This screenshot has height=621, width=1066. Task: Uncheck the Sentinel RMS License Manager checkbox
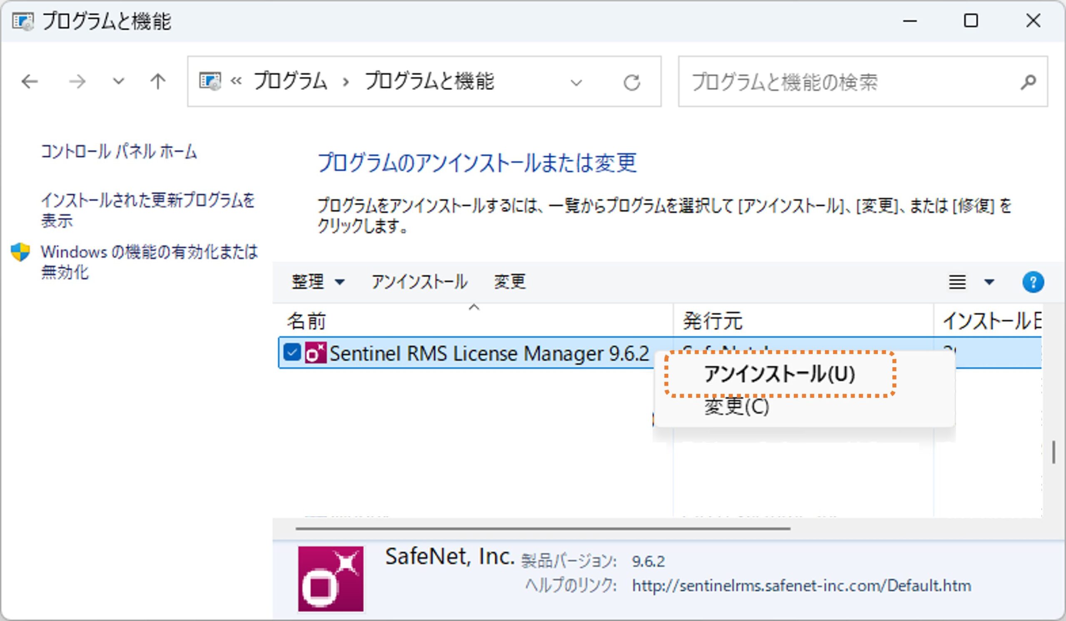pos(292,353)
